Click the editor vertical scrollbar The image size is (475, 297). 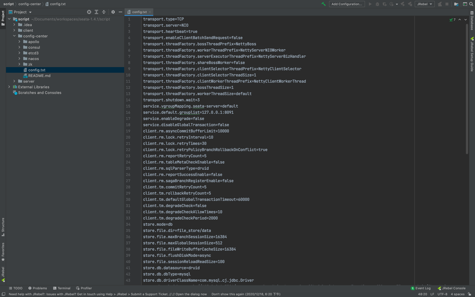[467, 89]
